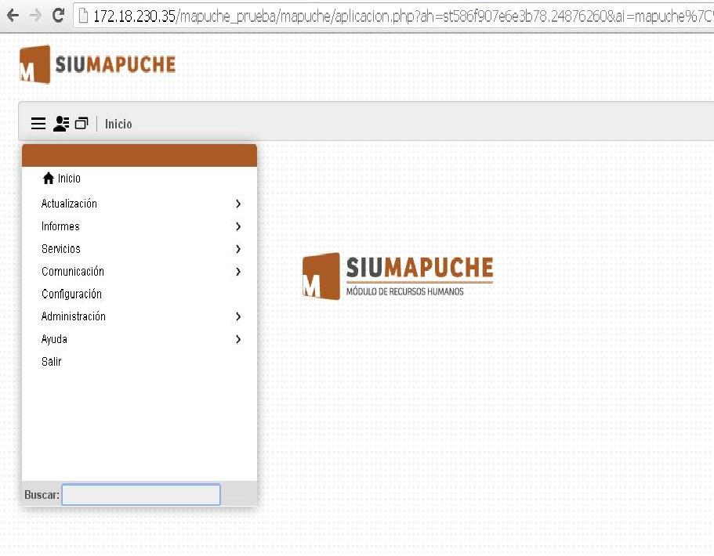
Task: Open the Comunicación menu entry
Action: click(x=73, y=272)
